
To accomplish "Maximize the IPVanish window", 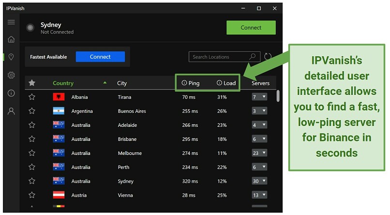I will [259, 8].
